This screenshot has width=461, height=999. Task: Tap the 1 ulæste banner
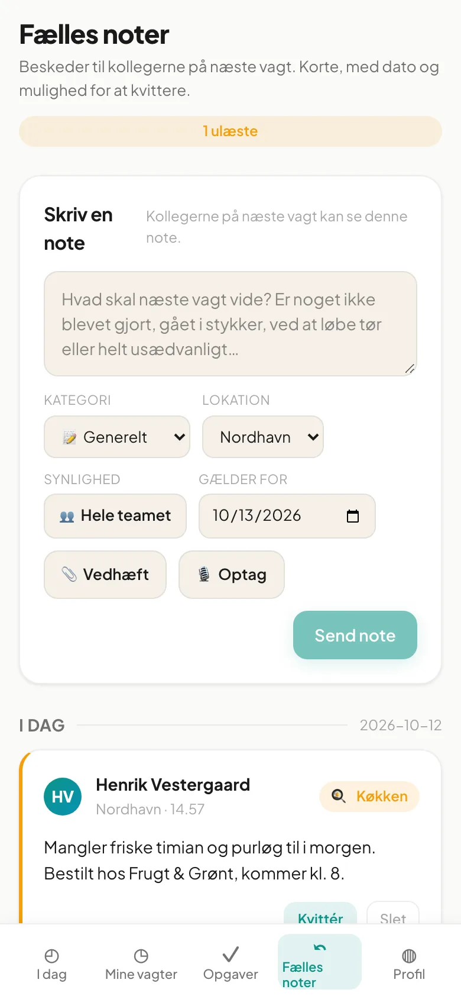[230, 131]
